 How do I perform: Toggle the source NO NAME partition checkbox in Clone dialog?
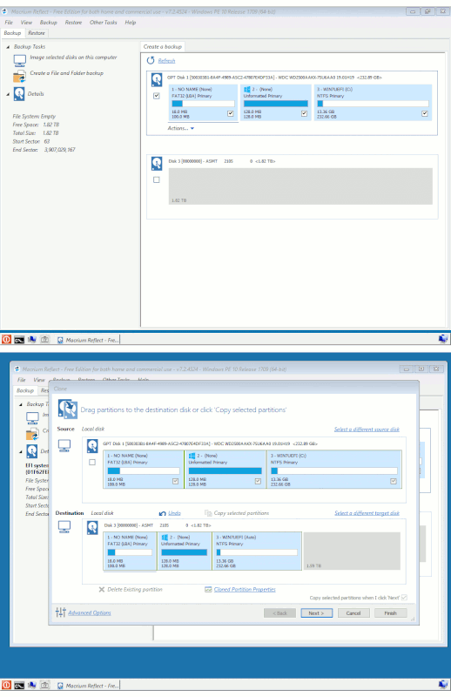[x=175, y=482]
